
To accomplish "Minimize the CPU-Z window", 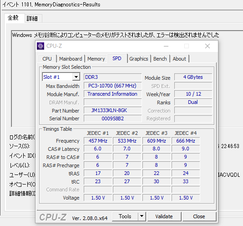I will point(166,46).
